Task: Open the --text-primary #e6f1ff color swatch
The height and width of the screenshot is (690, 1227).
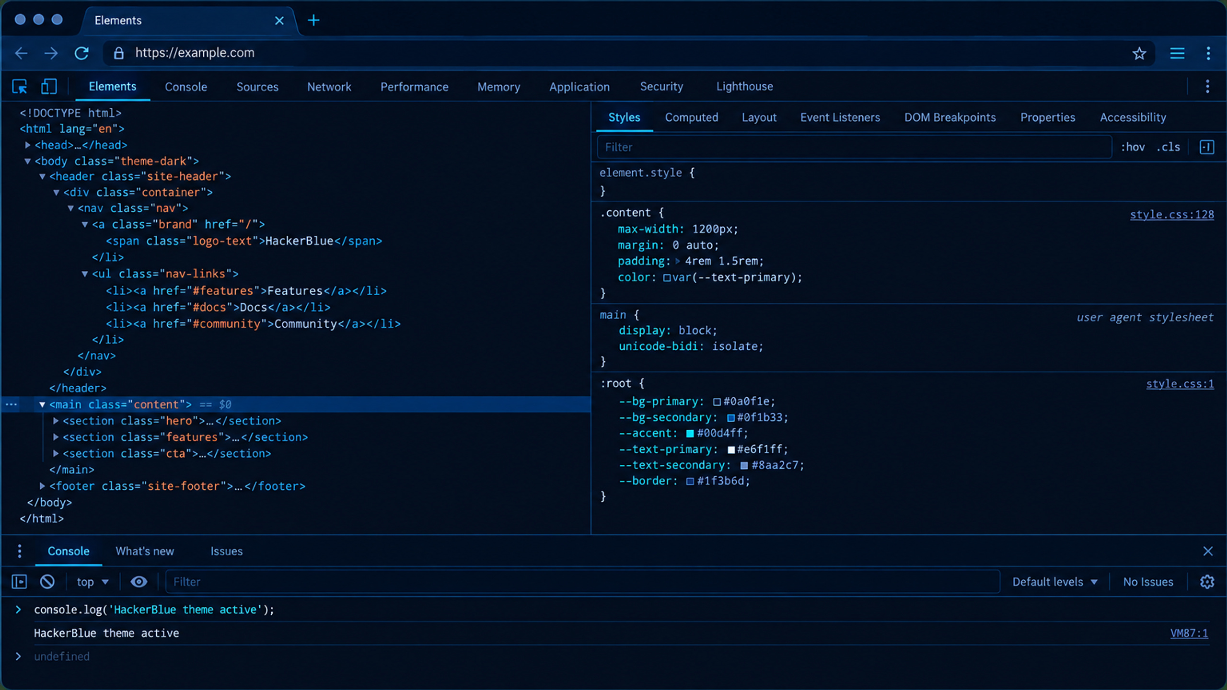Action: (x=731, y=449)
